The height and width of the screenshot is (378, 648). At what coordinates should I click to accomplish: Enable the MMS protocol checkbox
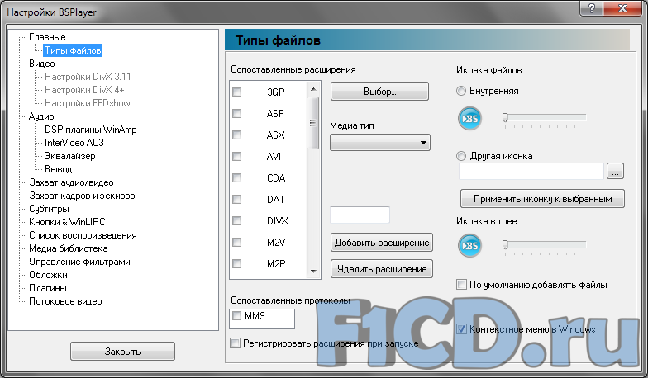coord(236,316)
